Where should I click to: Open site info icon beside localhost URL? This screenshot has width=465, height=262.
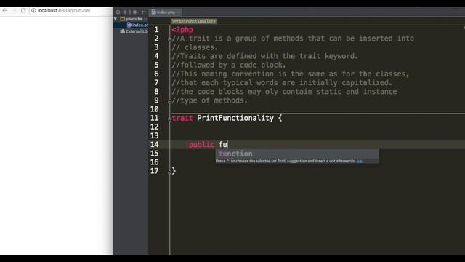click(33, 10)
